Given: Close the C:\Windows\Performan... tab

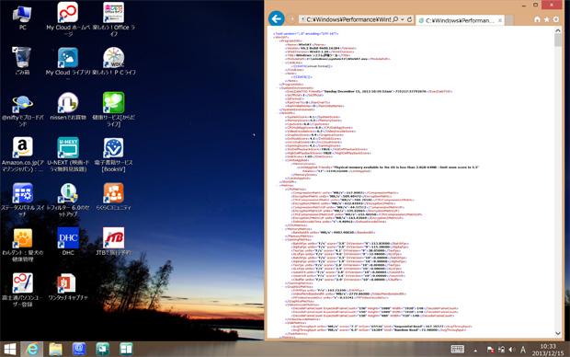Looking at the screenshot, I should click(x=500, y=20).
